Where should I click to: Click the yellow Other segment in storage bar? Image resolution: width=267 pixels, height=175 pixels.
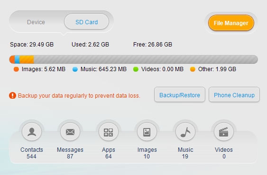(27, 59)
